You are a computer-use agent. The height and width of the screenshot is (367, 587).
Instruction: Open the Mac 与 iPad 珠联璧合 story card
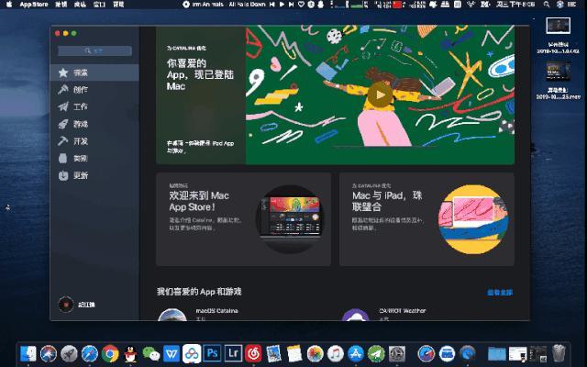coord(426,219)
